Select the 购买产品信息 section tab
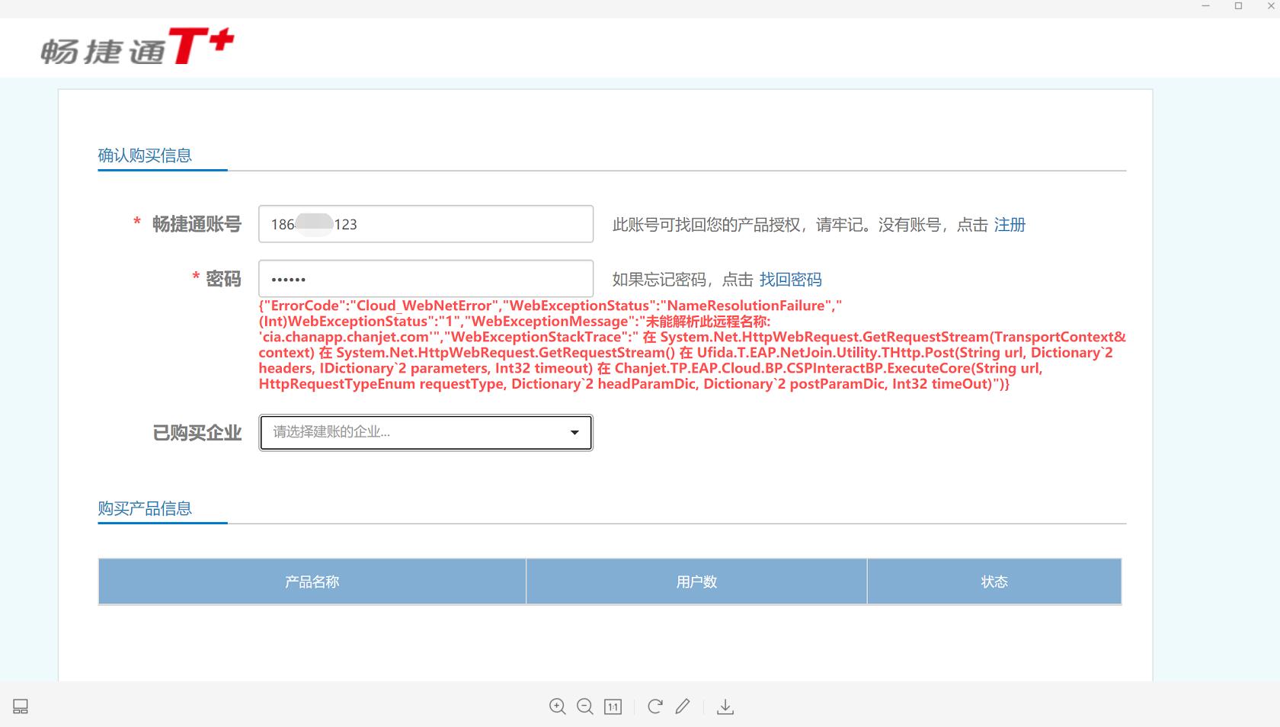Image resolution: width=1280 pixels, height=727 pixels. tap(145, 508)
